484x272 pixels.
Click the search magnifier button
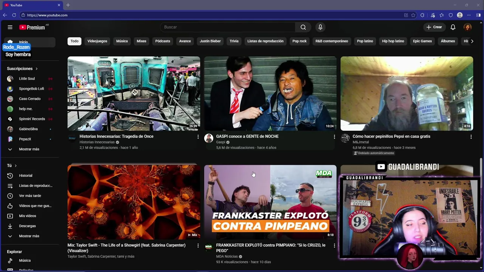[303, 27]
